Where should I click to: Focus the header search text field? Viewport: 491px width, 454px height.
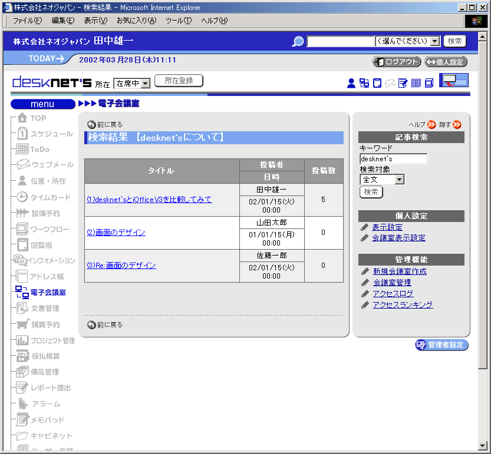pyautogui.click(x=340, y=41)
